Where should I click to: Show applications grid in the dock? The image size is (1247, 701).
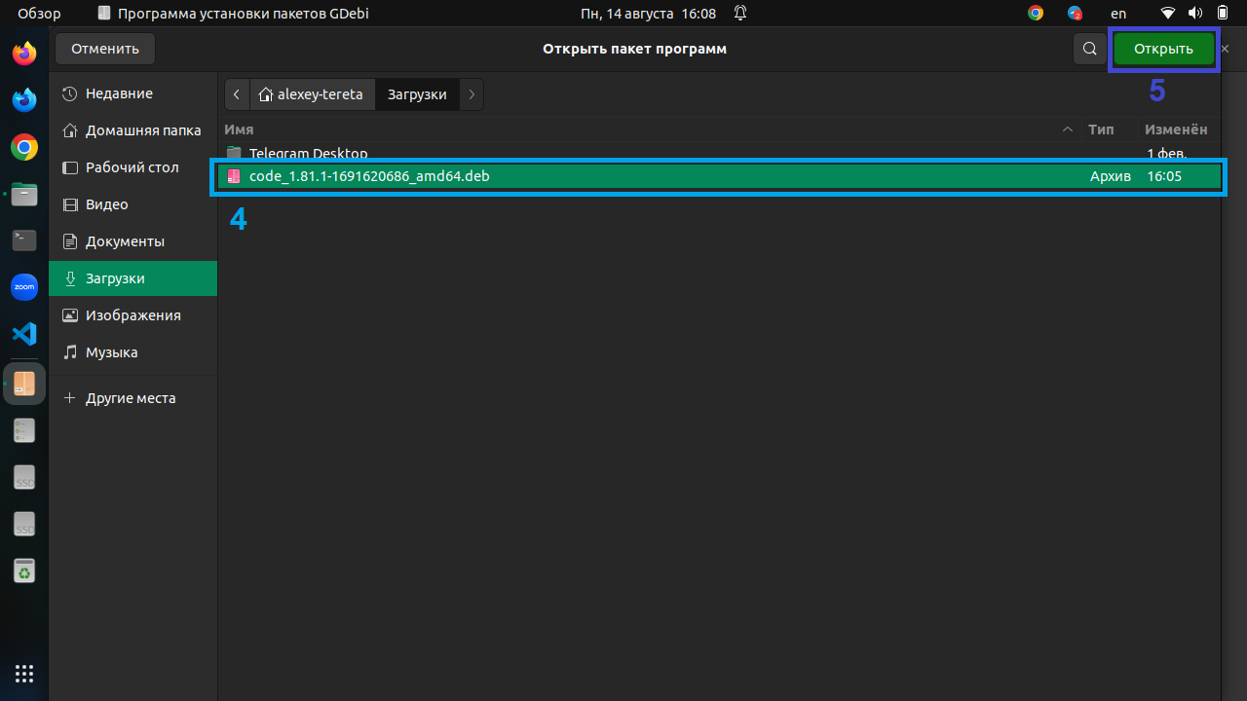click(x=24, y=674)
